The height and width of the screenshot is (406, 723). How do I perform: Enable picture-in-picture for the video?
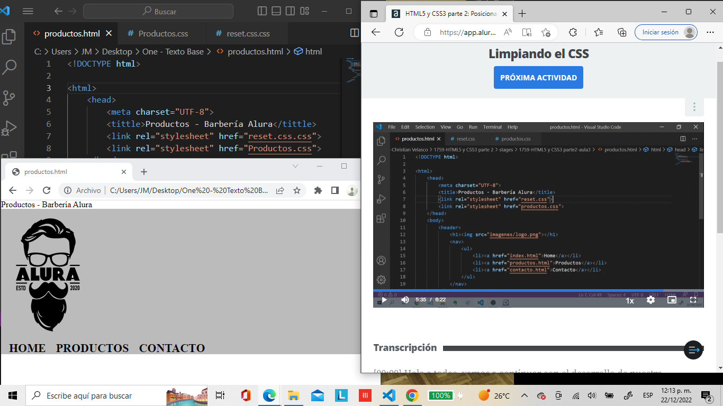point(672,300)
